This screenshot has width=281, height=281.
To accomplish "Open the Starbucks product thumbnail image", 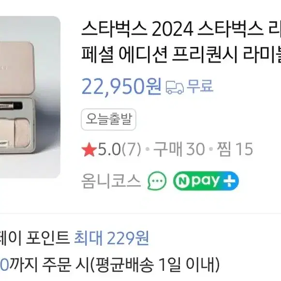I will 30,97.
